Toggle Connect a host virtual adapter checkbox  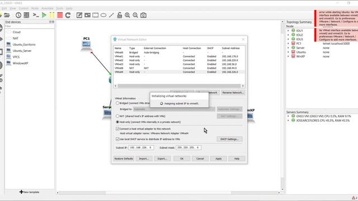[x=117, y=129]
